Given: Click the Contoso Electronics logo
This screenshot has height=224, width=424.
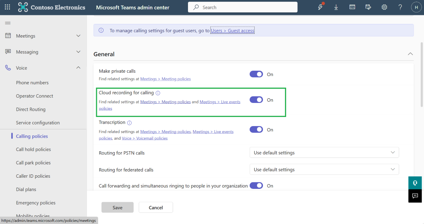Looking at the screenshot, I should [52, 7].
